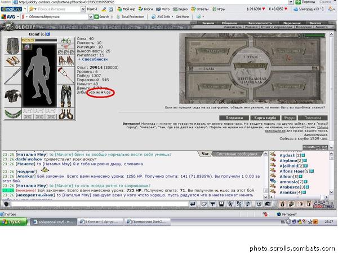338x254 pixels.
Task: Switch to В Контакте taskbar window
Action: point(100,222)
